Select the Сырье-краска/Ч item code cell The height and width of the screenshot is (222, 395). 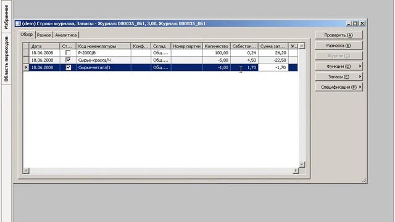103,60
